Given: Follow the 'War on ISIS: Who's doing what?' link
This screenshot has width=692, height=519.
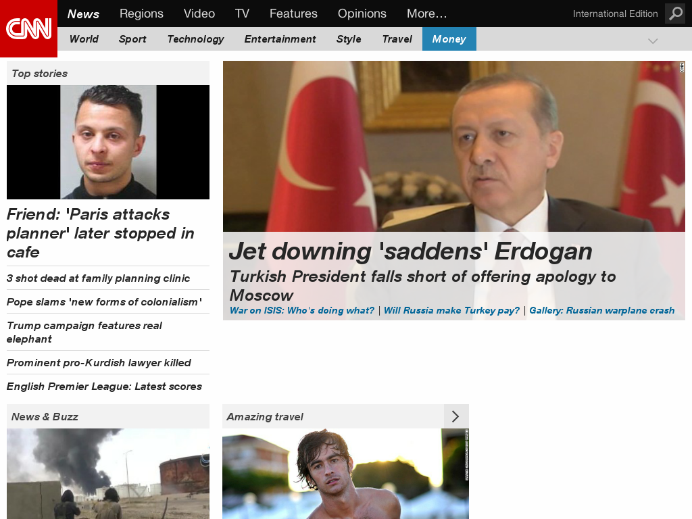Looking at the screenshot, I should point(302,310).
